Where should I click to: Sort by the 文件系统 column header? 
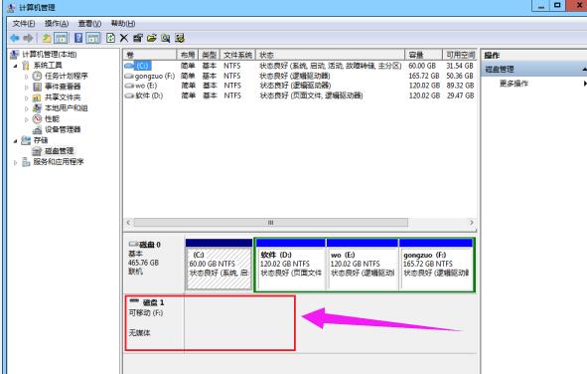[237, 55]
